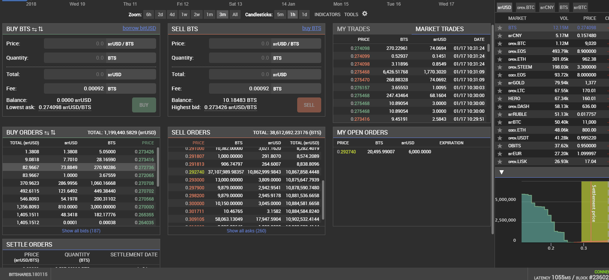Star the OPEN.EOS market
Image resolution: width=609 pixels, height=280 pixels.
tap(500, 51)
